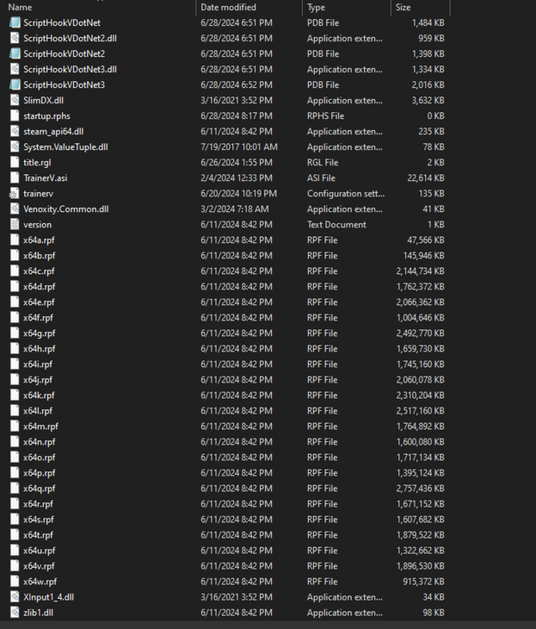This screenshot has height=629, width=536.
Task: Click the x64f.rpf file icon
Action: tap(15, 318)
